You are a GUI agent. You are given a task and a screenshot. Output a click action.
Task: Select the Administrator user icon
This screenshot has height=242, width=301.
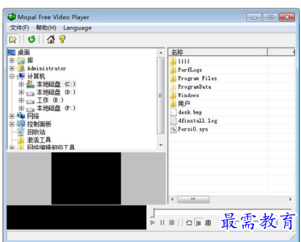tap(21, 69)
